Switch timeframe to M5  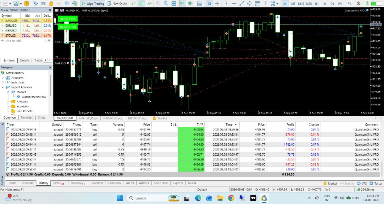coord(293,4)
